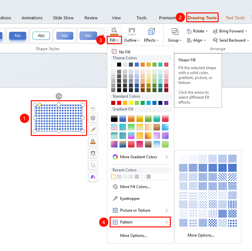Click the floating fill bucket icon
The image size is (252, 251).
pos(93,142)
